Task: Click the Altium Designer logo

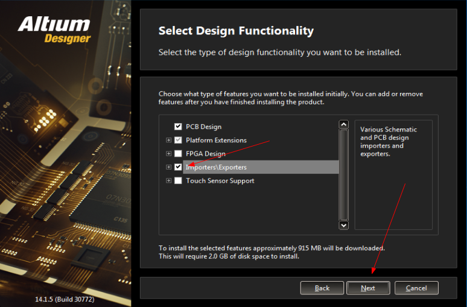Action: point(54,30)
